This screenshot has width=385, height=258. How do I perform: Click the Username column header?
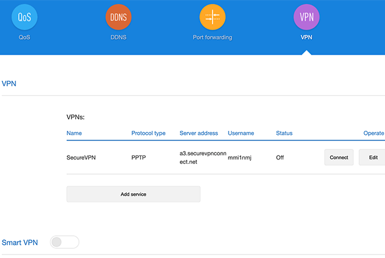(241, 133)
